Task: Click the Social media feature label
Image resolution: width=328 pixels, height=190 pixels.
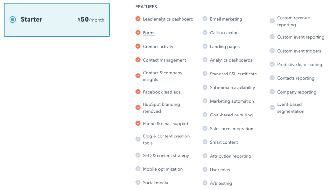Action: [155, 183]
